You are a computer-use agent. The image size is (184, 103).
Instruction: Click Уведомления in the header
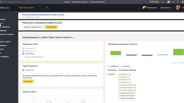(x=152, y=8)
